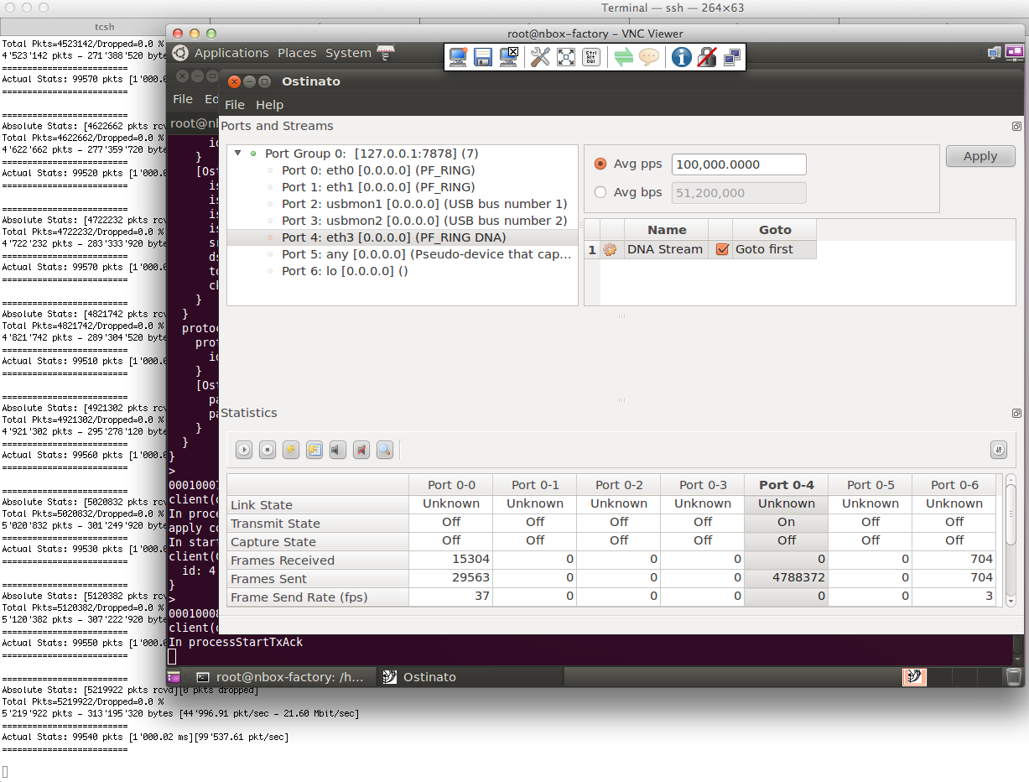View capture buffer magnifier icon

coord(385,451)
